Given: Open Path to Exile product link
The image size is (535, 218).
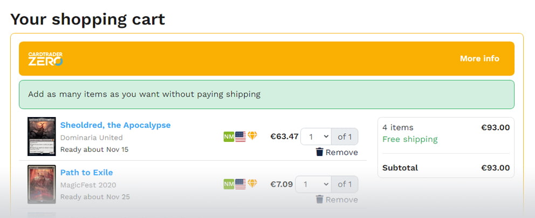Looking at the screenshot, I should coord(86,173).
